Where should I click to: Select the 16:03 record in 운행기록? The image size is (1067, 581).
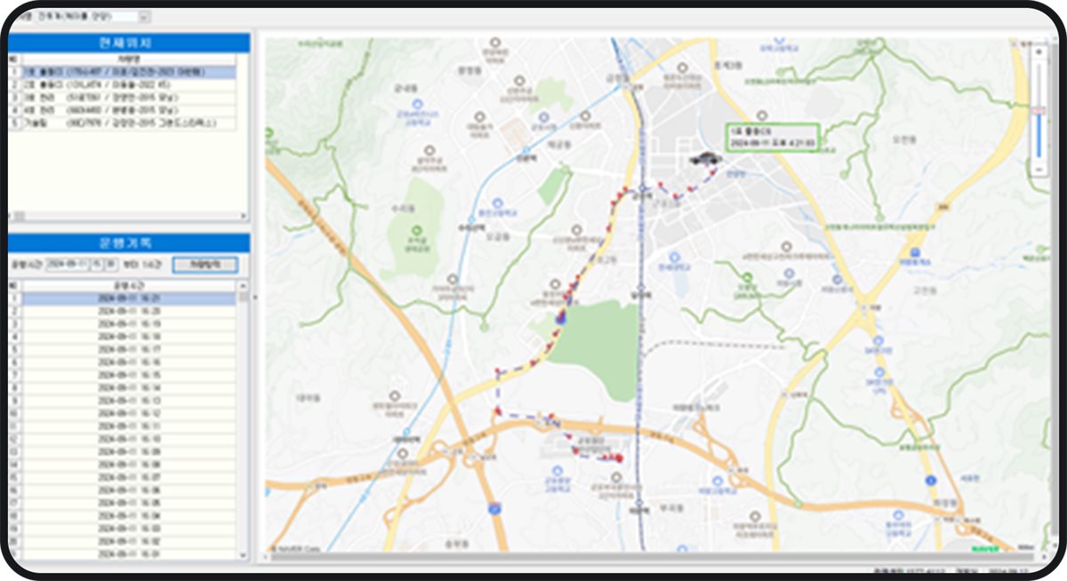pos(130,529)
